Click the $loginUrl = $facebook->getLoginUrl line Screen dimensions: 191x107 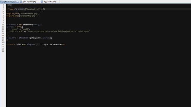(x=29, y=38)
